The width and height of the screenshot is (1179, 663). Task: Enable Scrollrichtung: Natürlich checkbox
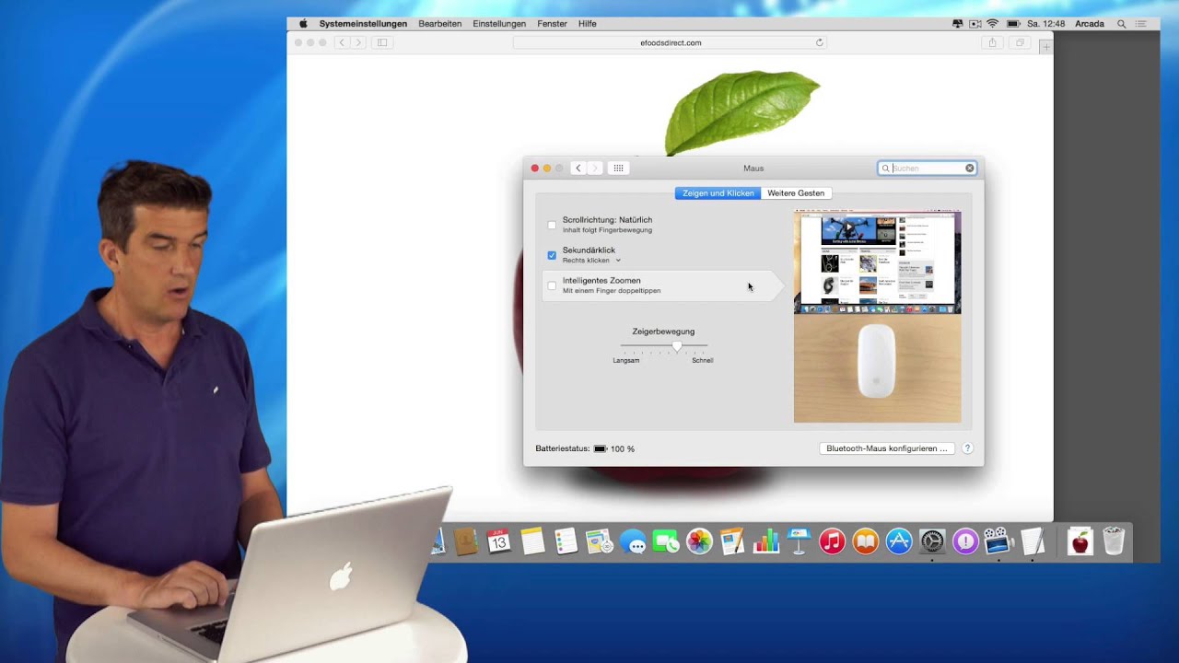tap(552, 225)
